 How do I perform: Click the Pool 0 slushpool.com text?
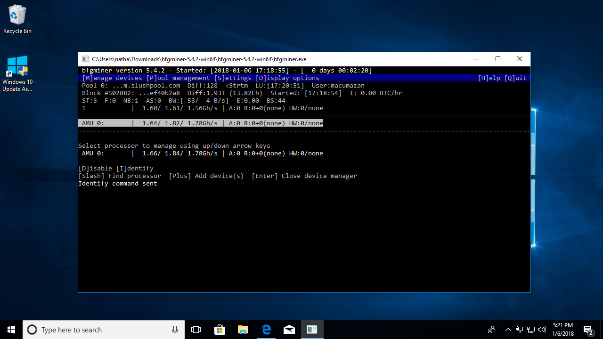[131, 86]
